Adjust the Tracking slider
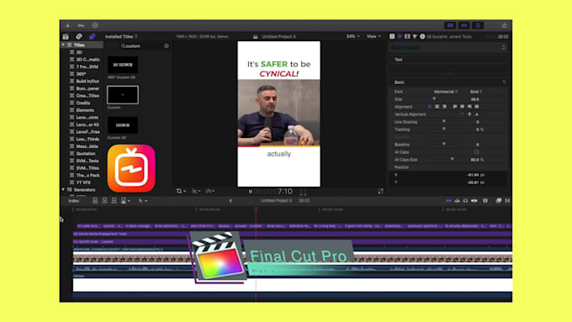 (444, 129)
